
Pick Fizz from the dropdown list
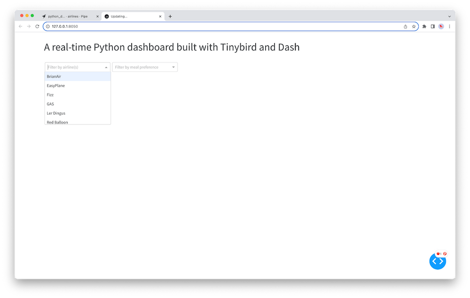50,95
